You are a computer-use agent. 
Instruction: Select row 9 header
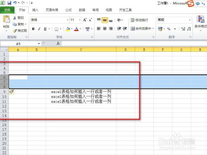(x=4, y=92)
